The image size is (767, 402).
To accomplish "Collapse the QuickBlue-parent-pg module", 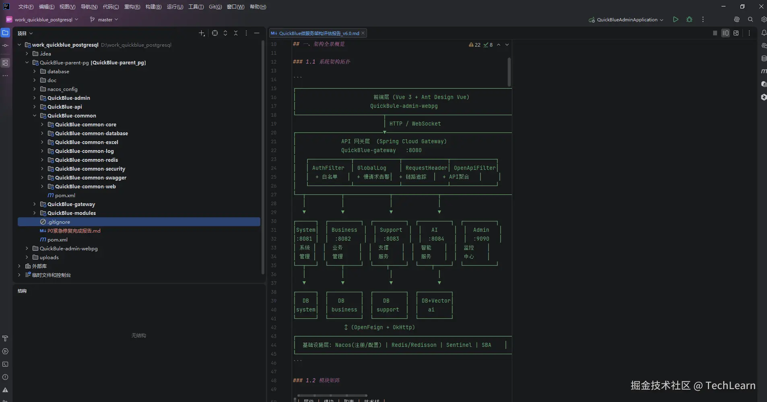I will tap(27, 62).
